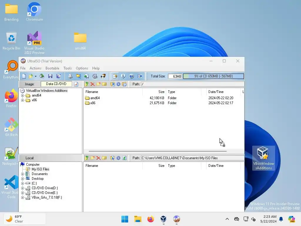Open the Tools menu
301x226 pixels.
(68, 68)
